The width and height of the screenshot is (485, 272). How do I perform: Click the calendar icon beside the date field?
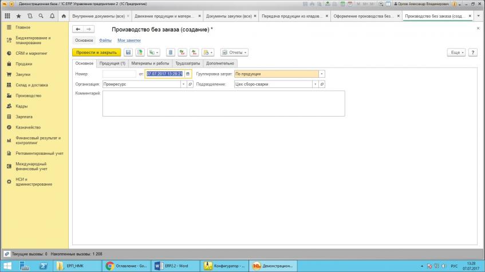(187, 74)
